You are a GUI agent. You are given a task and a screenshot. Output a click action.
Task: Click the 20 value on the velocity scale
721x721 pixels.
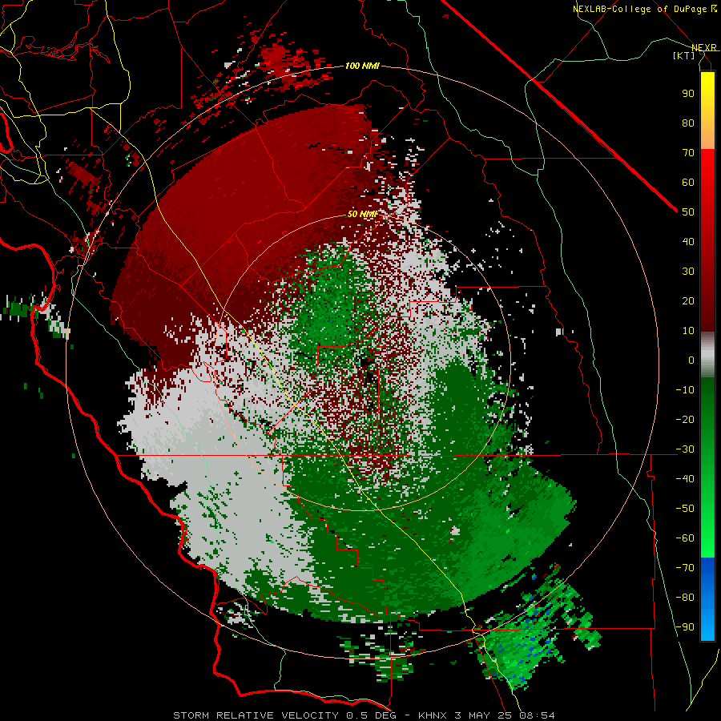688,301
